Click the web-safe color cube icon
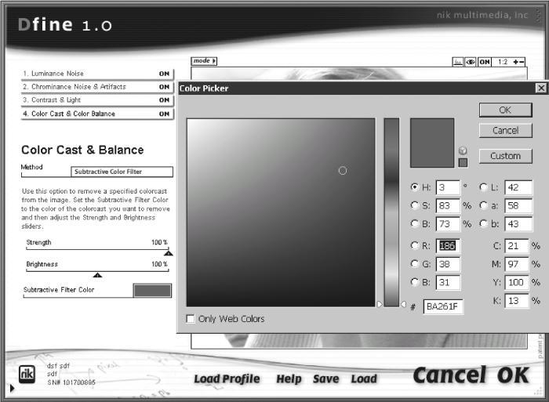The width and height of the screenshot is (549, 402). coord(463,150)
